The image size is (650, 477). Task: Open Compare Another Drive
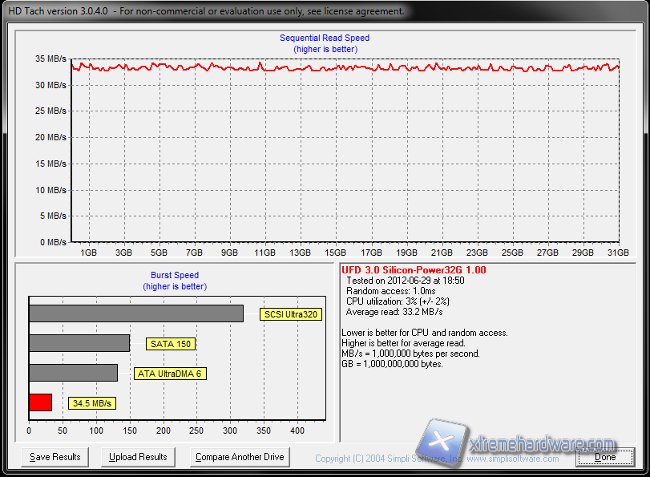pyautogui.click(x=240, y=457)
